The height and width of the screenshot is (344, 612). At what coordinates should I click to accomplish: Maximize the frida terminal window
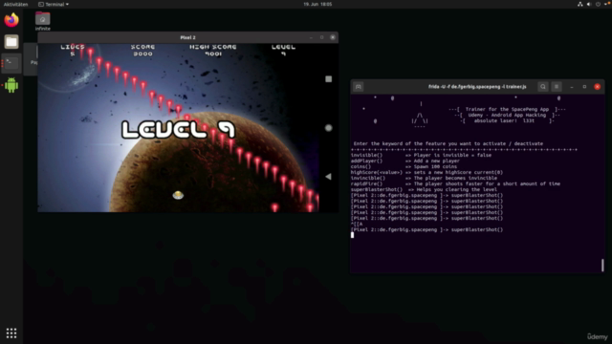[x=584, y=87]
